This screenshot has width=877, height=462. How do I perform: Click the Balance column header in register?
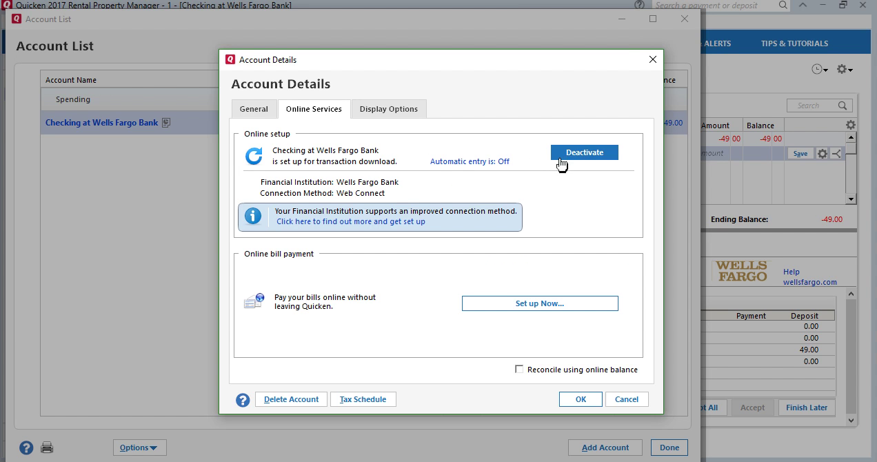tap(760, 125)
